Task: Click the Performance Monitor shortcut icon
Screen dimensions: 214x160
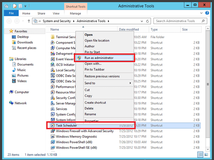Action: 53,87
